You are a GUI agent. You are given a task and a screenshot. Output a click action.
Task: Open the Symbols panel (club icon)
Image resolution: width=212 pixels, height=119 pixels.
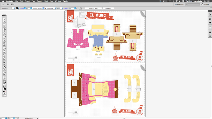[x=210, y=22]
